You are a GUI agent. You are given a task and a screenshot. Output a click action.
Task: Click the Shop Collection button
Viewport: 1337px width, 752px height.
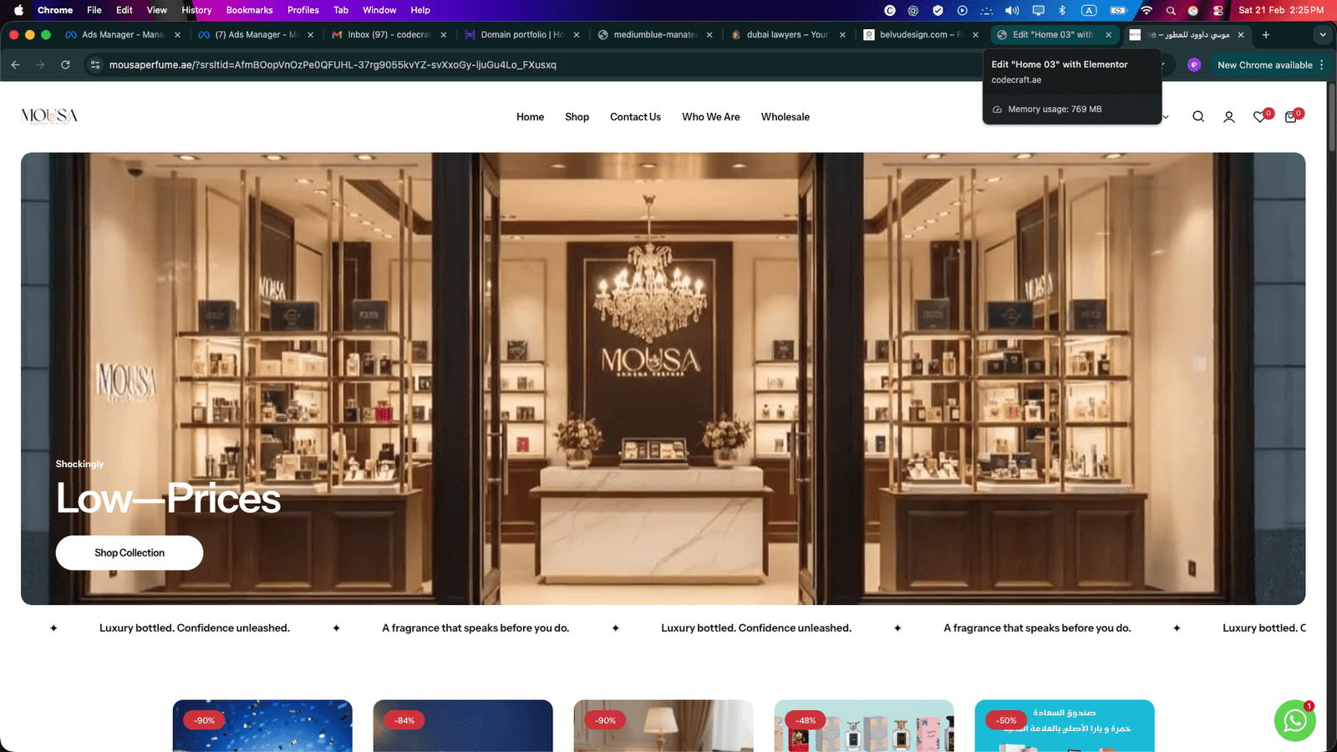(x=130, y=553)
